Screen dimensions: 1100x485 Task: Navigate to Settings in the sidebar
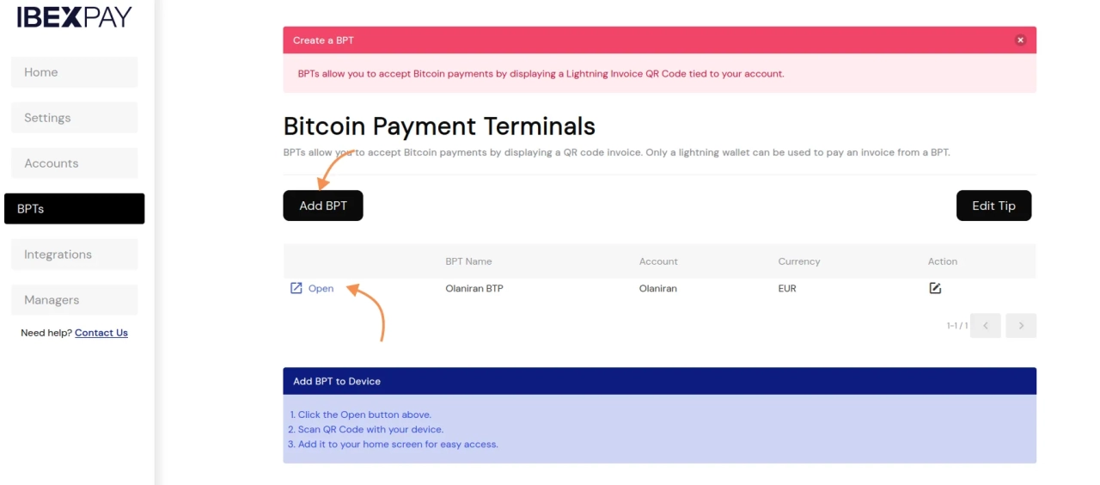coord(74,118)
